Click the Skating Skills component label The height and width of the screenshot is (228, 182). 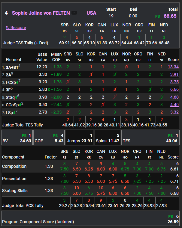15,191
